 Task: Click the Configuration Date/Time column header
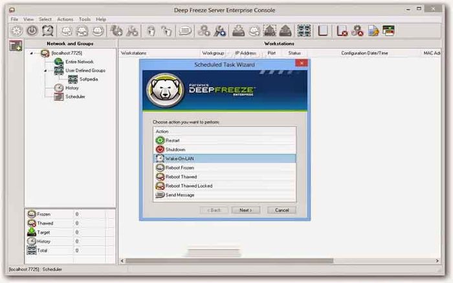364,53
